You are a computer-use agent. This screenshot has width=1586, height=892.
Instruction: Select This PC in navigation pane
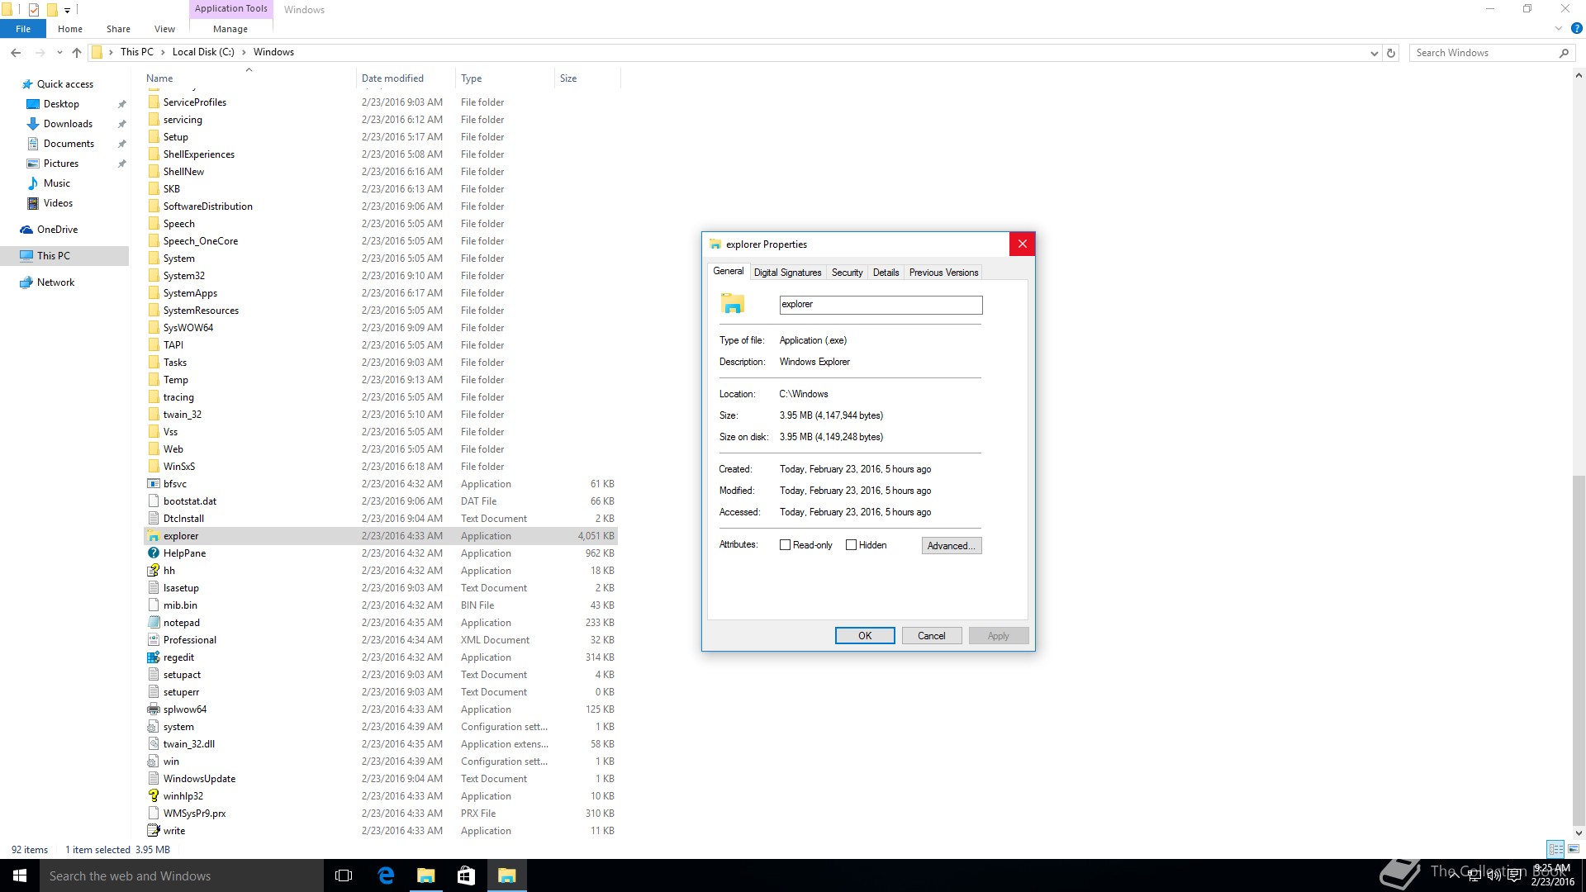click(x=64, y=256)
